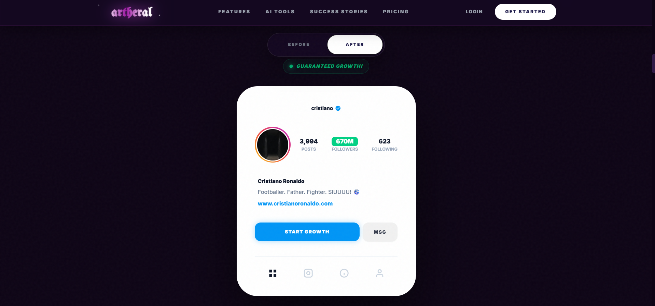The image size is (655, 306).
Task: Click the blue verified badge next to cristiano
Action: point(338,108)
